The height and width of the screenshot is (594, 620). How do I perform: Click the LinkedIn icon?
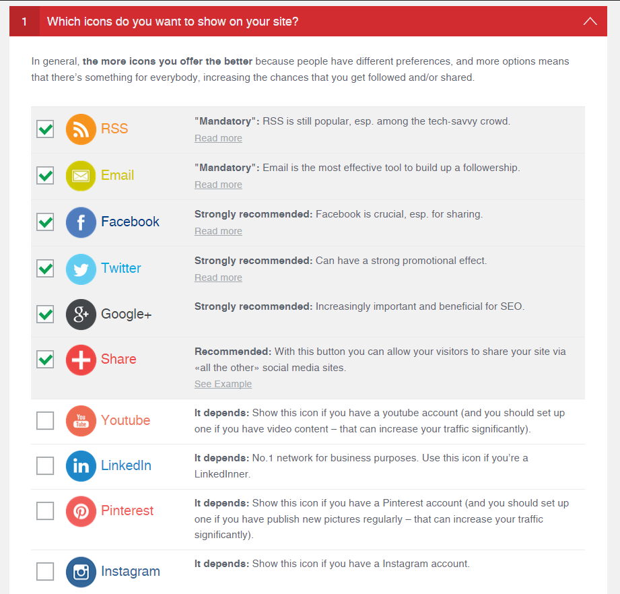pyautogui.click(x=79, y=465)
